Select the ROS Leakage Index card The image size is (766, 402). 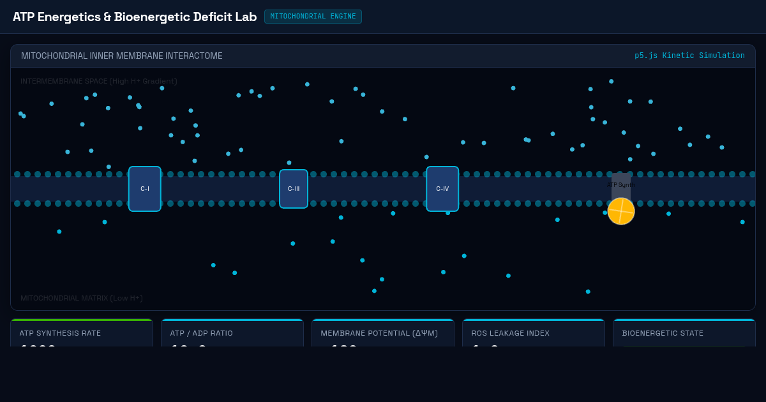(534, 332)
